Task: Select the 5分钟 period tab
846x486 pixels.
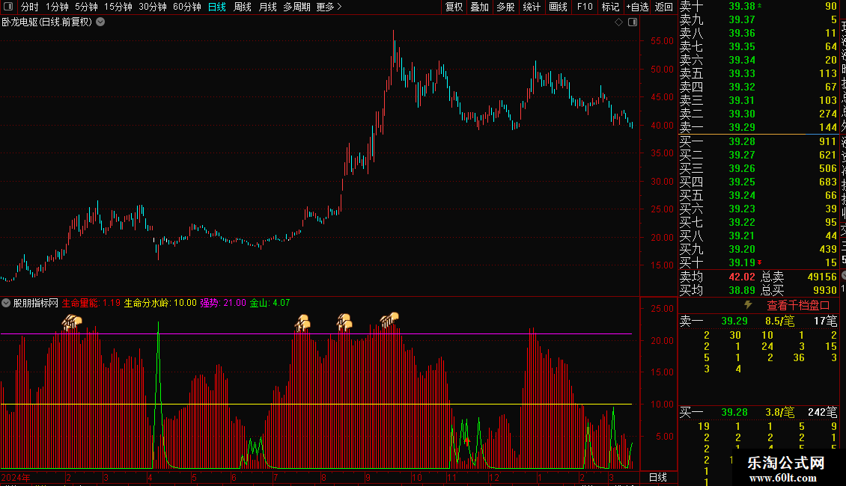Action: 86,7
